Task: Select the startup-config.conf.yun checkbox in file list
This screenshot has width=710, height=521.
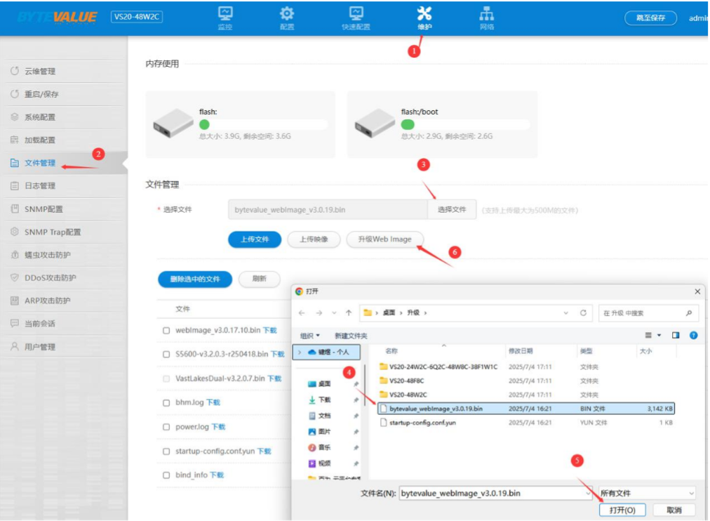Action: pyautogui.click(x=166, y=451)
